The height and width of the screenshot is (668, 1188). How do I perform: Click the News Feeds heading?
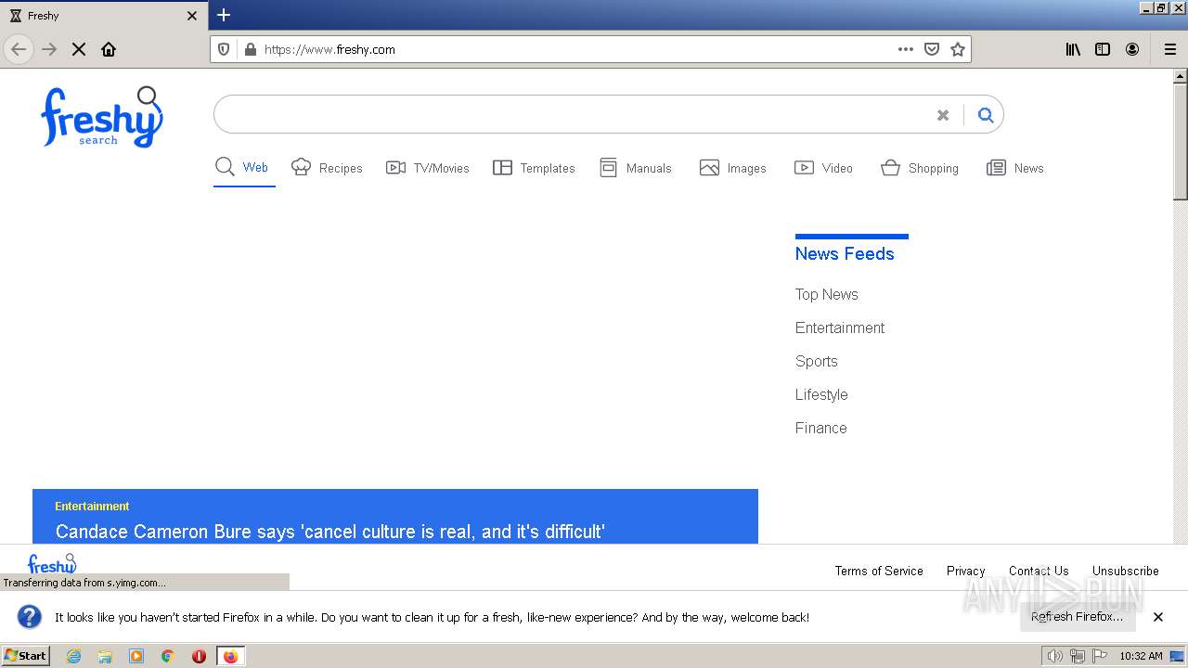(845, 253)
